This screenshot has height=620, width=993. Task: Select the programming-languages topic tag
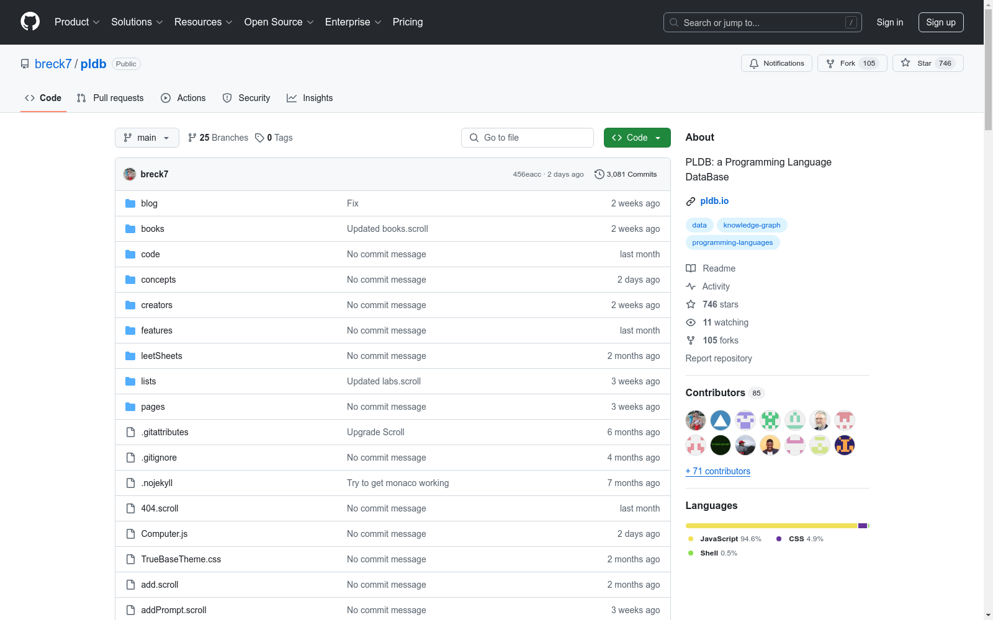[x=732, y=242]
